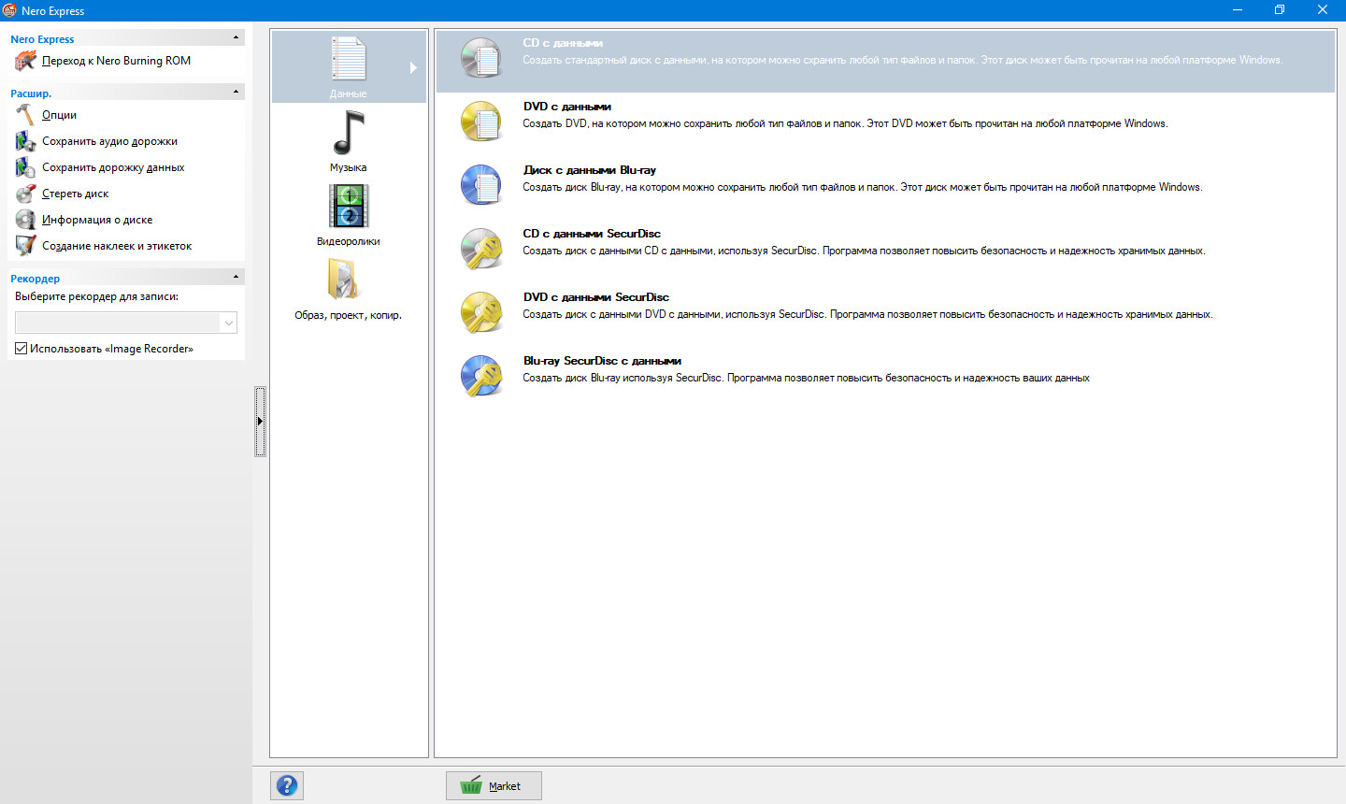Image resolution: width=1346 pixels, height=804 pixels.
Task: Restore down the Nero Express window
Action: click(1280, 10)
